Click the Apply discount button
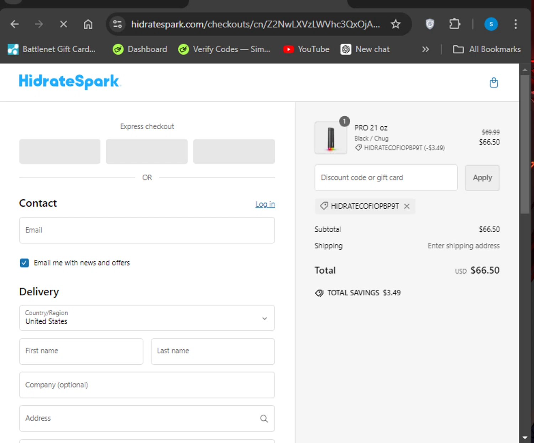 coord(482,178)
